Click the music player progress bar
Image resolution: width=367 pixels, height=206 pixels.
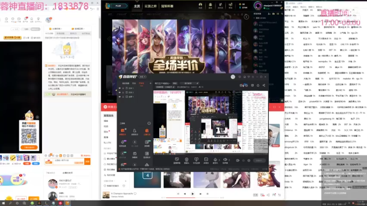point(193,198)
